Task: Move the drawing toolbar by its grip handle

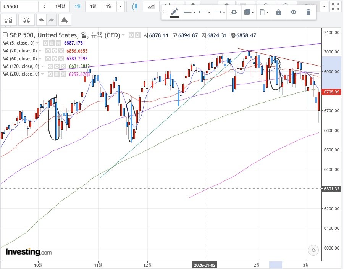Action: pos(164,12)
